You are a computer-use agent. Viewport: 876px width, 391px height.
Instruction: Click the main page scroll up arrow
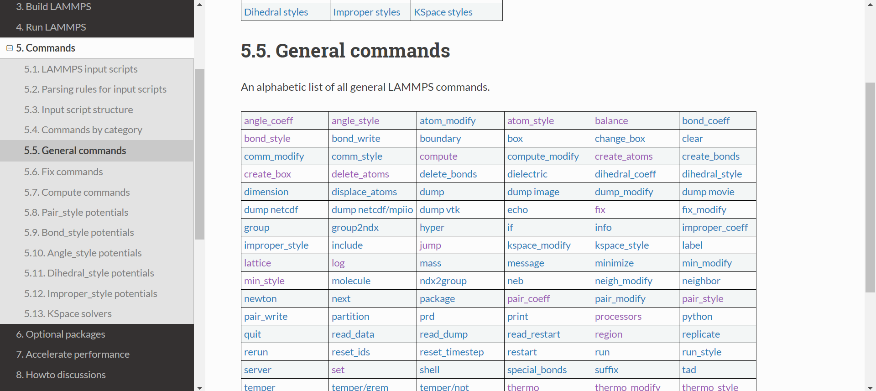point(870,5)
